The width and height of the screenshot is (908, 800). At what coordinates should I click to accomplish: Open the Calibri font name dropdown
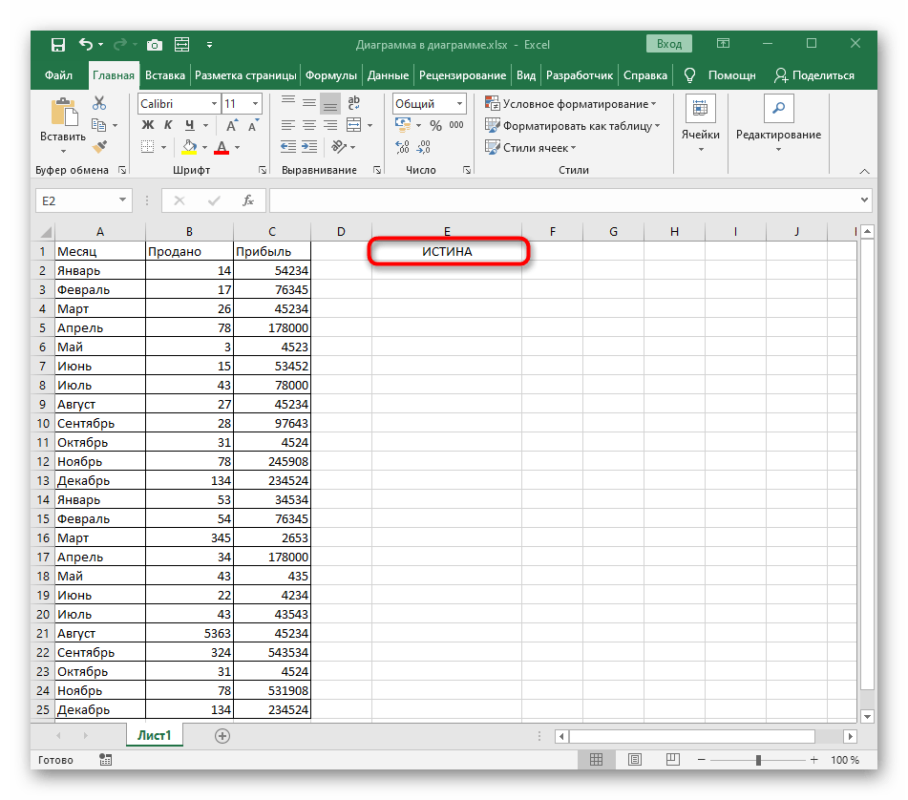click(214, 104)
